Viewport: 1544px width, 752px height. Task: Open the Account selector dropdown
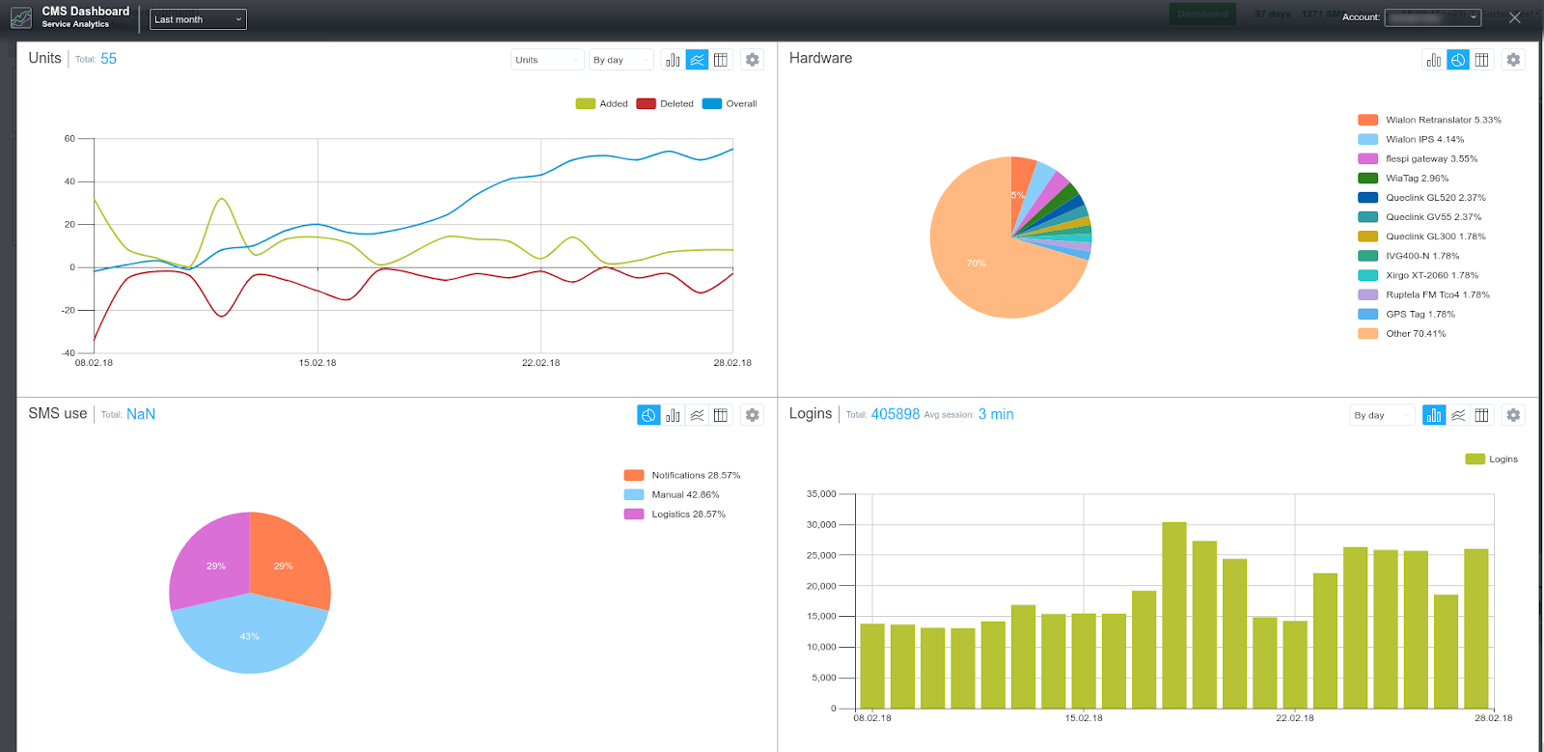pos(1432,17)
